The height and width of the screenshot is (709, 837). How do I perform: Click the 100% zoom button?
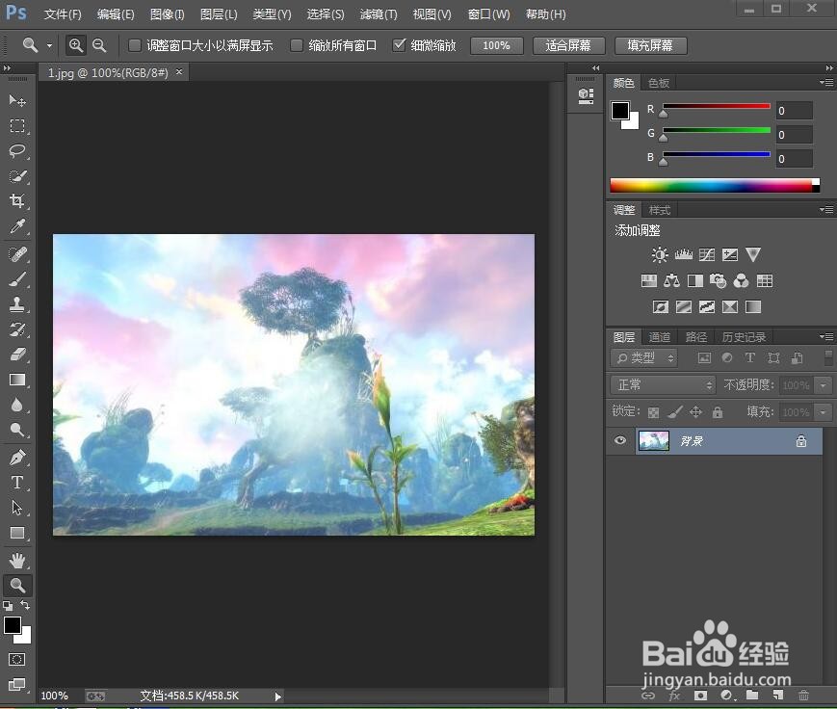496,45
